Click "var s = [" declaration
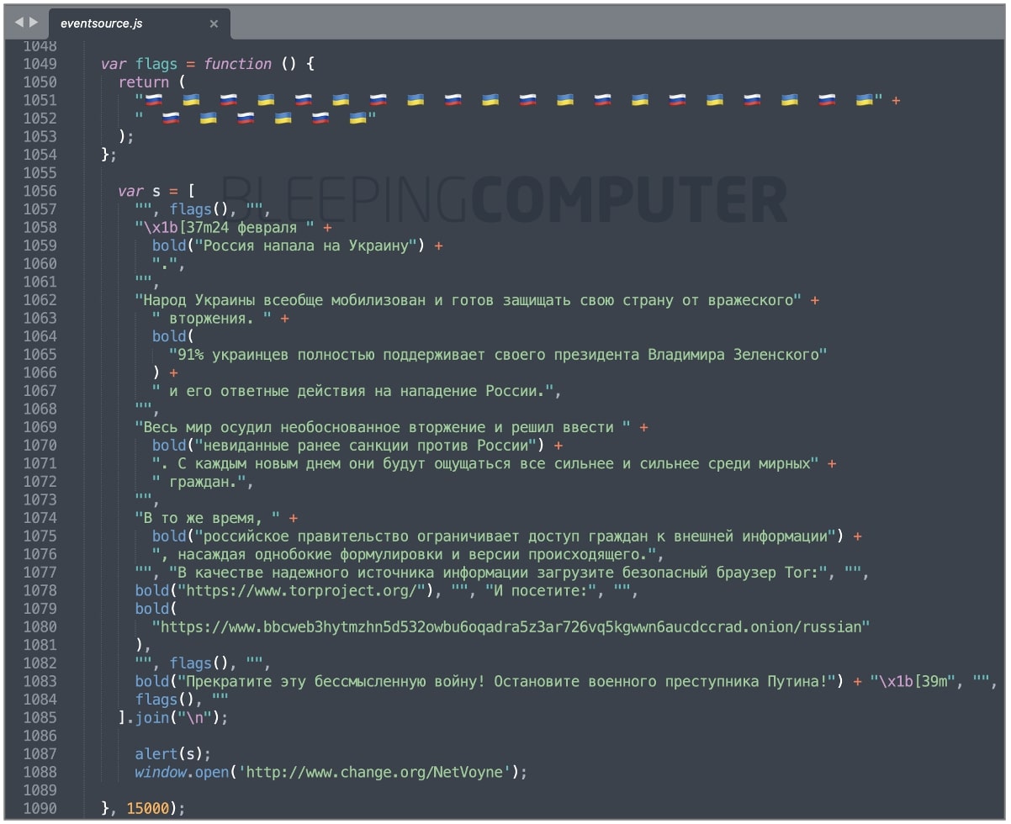This screenshot has height=824, width=1011. (157, 191)
